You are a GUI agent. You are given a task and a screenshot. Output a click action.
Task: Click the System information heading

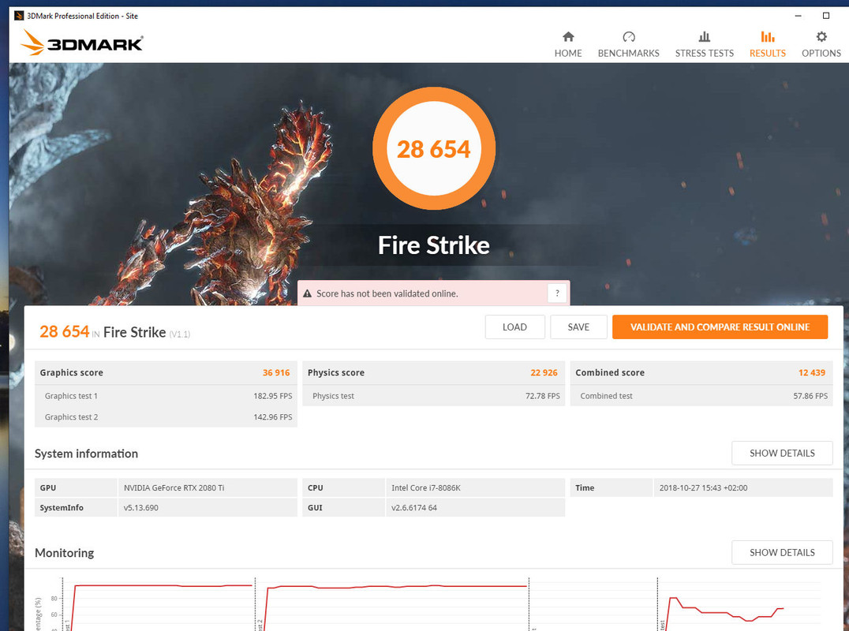86,454
